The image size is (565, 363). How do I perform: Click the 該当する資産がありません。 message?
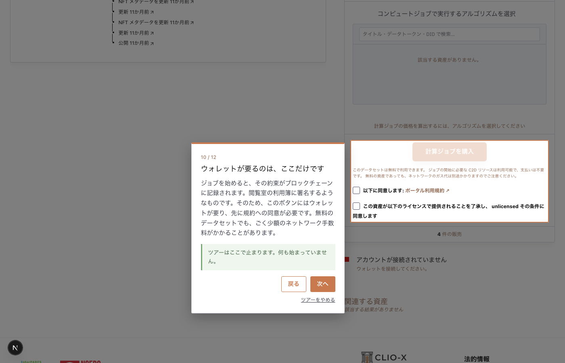[x=450, y=60]
